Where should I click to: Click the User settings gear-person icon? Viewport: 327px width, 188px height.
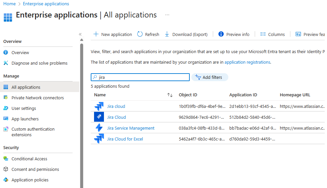(x=6, y=108)
